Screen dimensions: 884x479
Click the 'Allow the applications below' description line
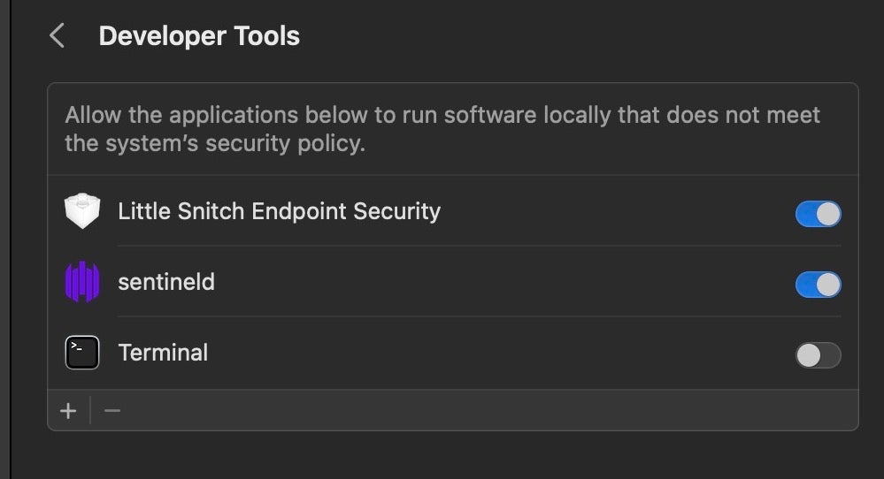pyautogui.click(x=442, y=115)
